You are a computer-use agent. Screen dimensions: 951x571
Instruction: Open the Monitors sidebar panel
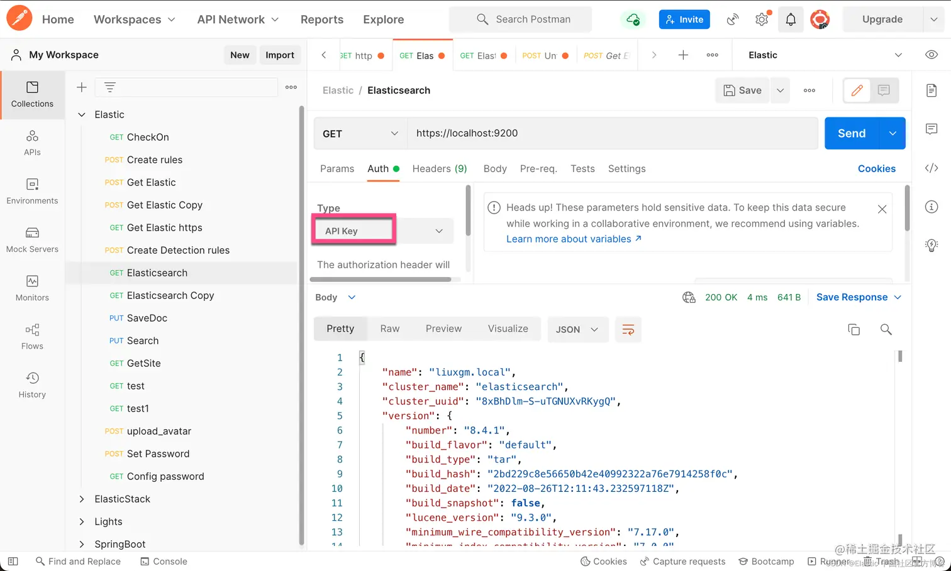click(32, 288)
